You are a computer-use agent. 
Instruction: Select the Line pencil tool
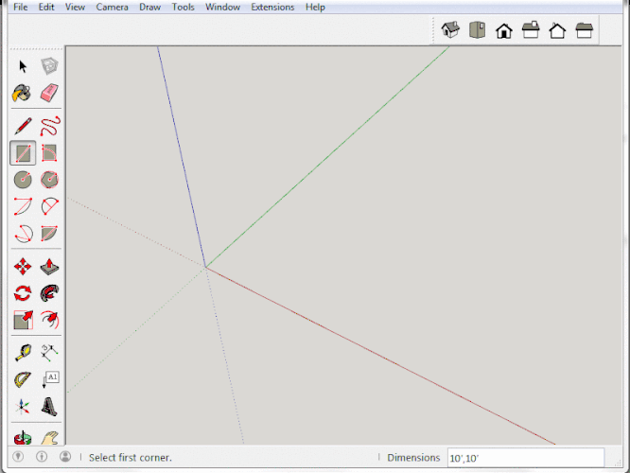coord(23,126)
